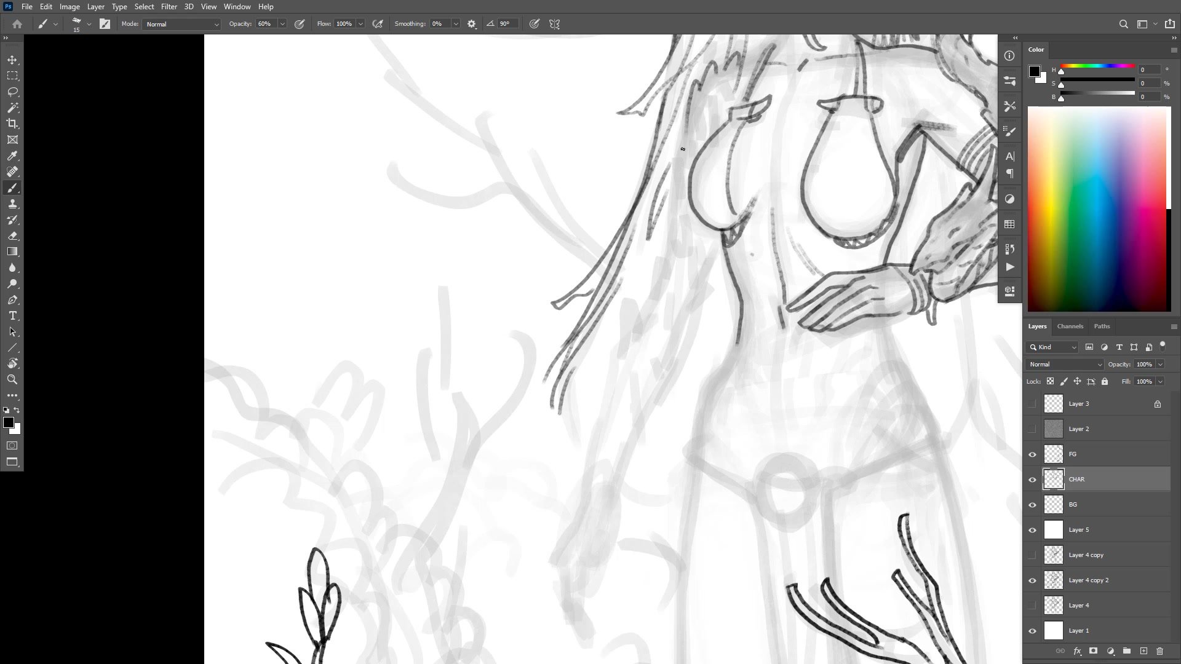Viewport: 1181px width, 664px height.
Task: Pick the Eyedropper tool
Action: pyautogui.click(x=12, y=156)
